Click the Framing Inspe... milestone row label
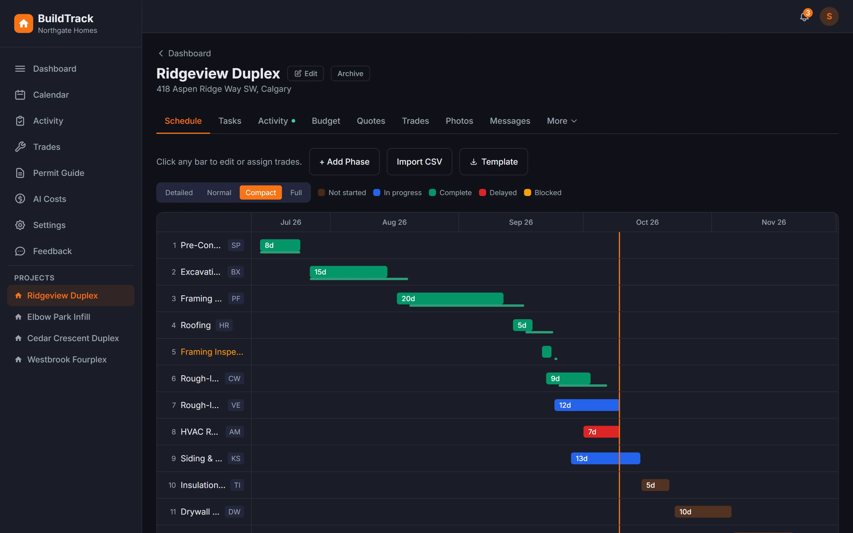Viewport: 853px width, 533px height. (x=212, y=352)
